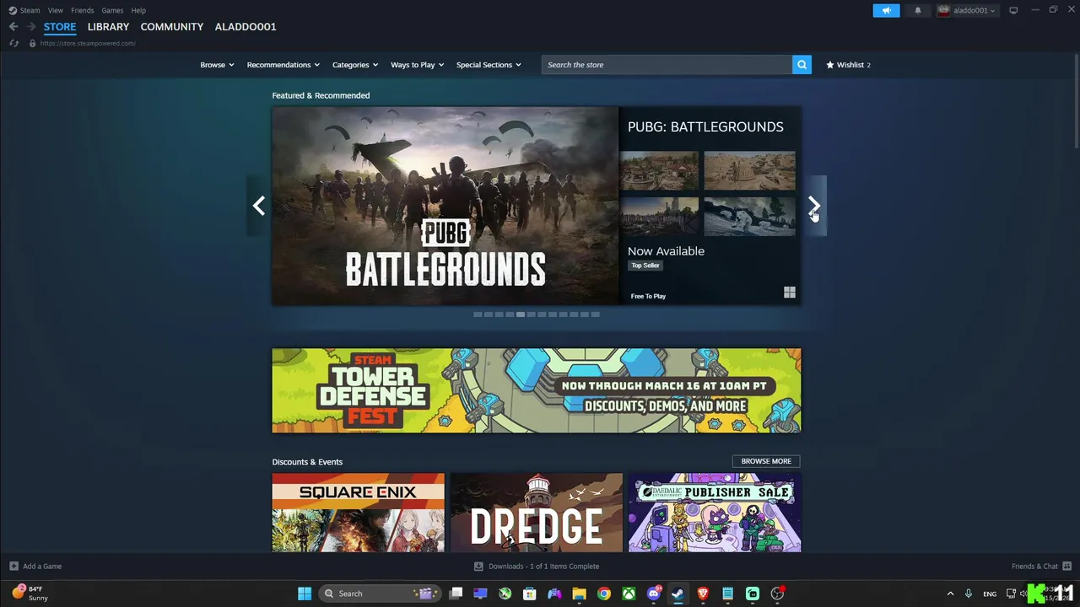1080x607 pixels.
Task: Open Google Chrome from the taskbar
Action: (x=604, y=594)
